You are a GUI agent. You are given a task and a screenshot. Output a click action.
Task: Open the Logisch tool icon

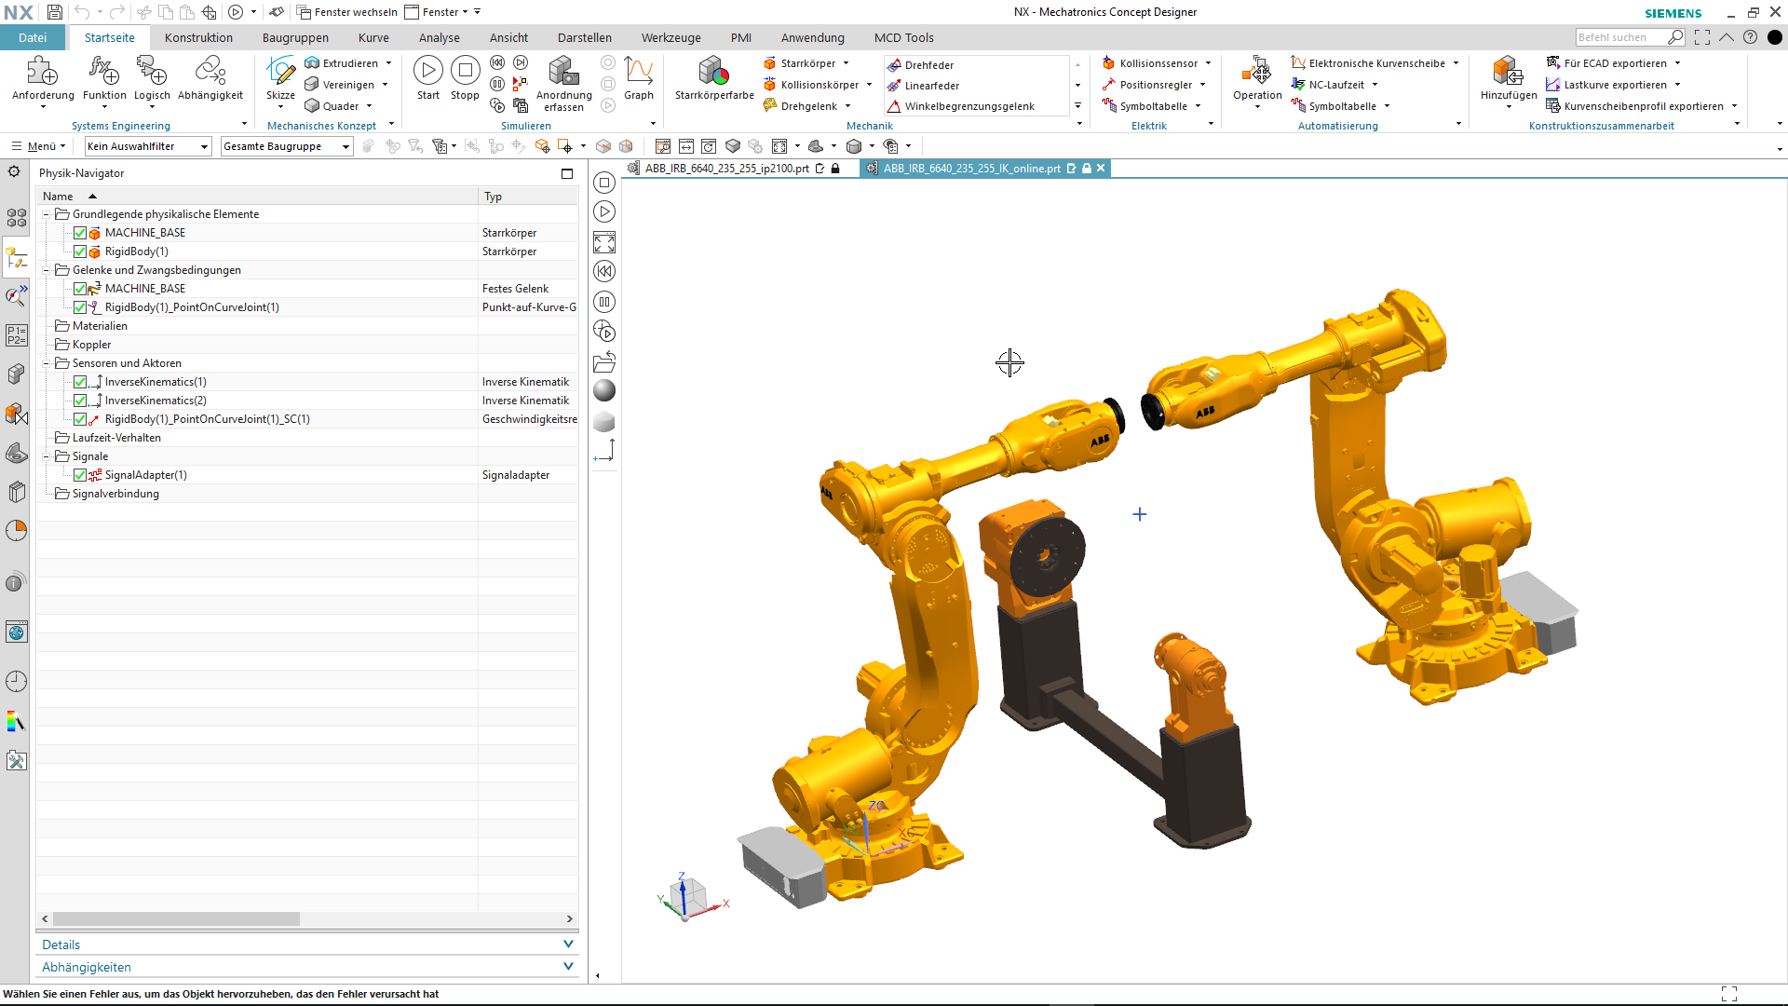click(x=152, y=71)
